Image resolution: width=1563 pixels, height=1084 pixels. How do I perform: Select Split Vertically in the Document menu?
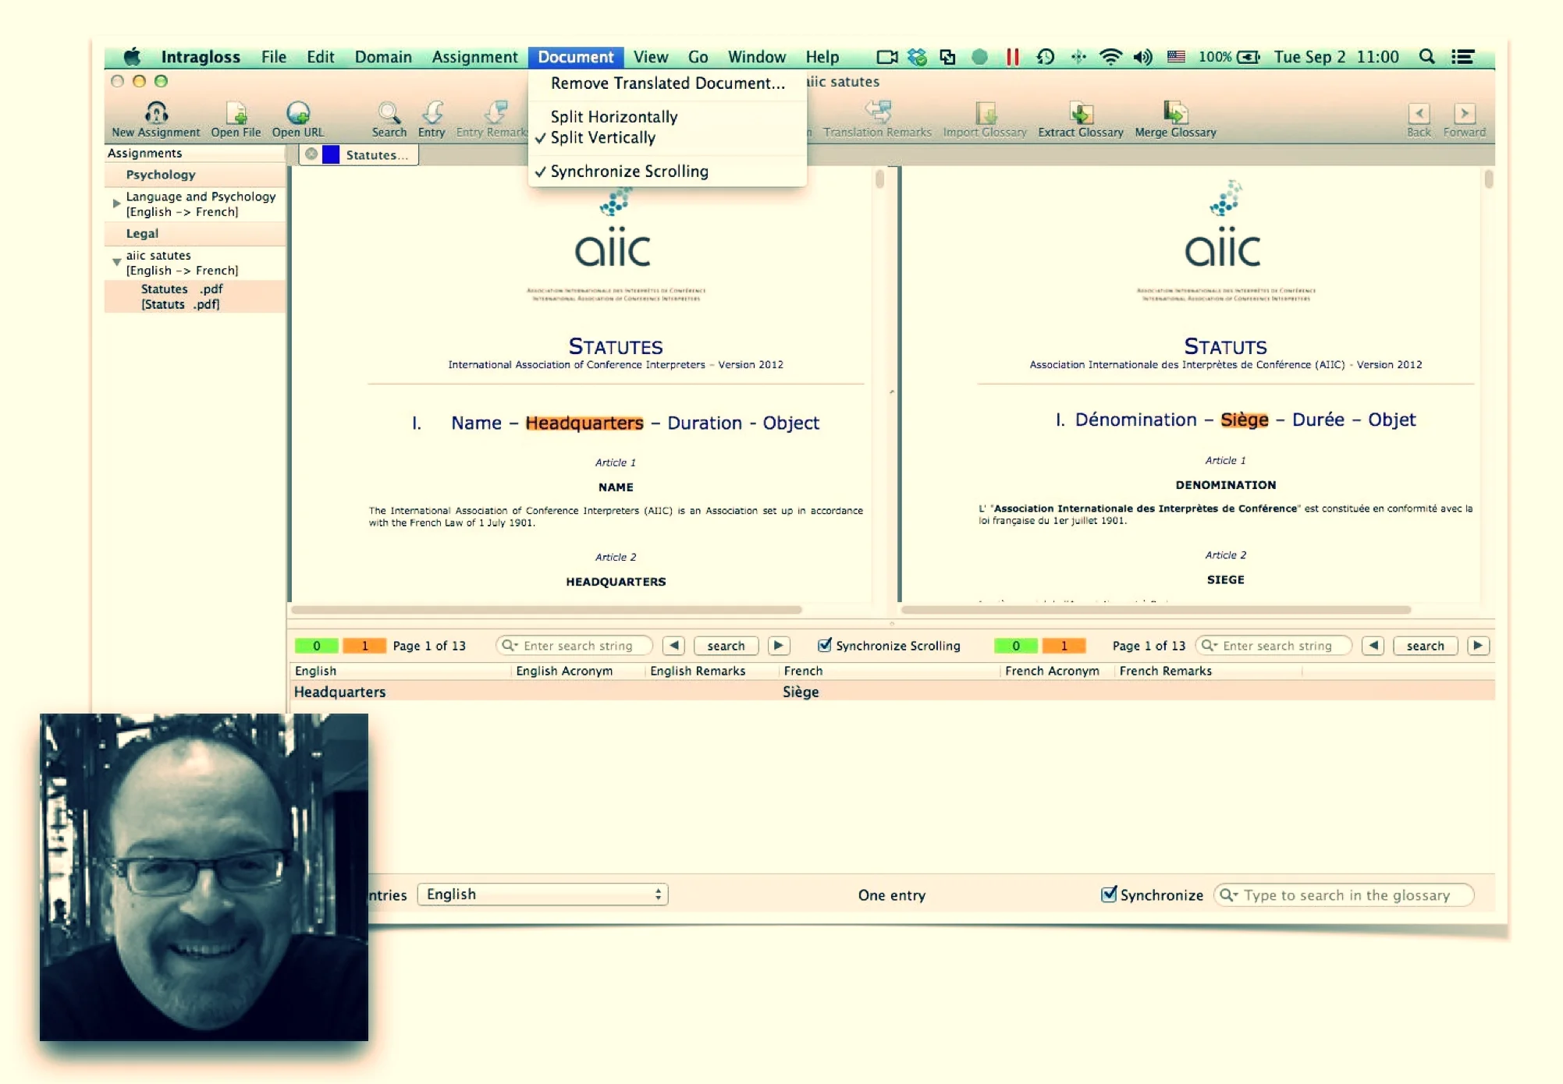[x=667, y=138]
